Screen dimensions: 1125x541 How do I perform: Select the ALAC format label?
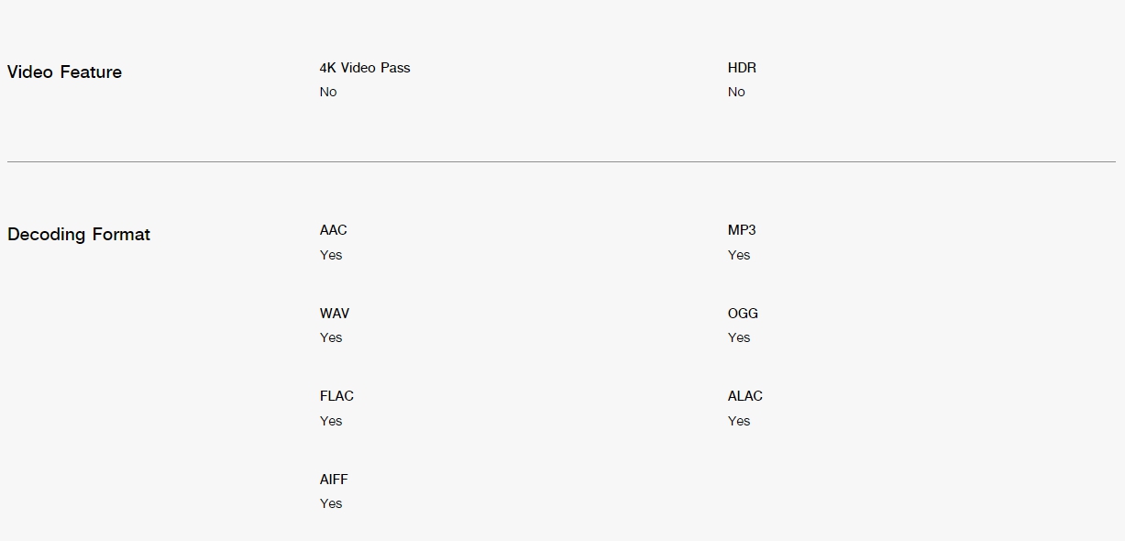coord(745,396)
